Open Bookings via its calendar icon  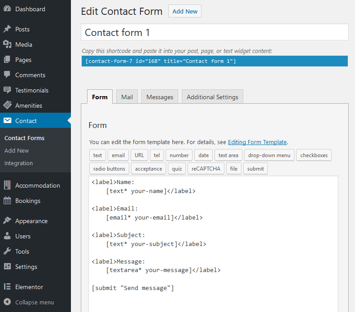(x=7, y=201)
